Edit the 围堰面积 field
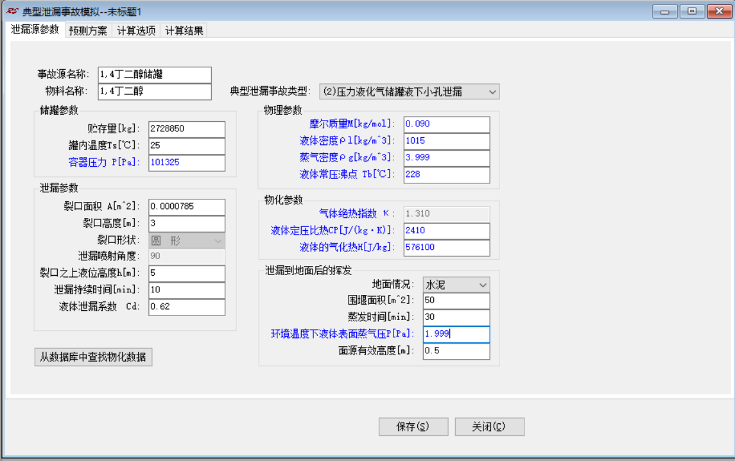Viewport: 735px width, 461px height. 456,301
